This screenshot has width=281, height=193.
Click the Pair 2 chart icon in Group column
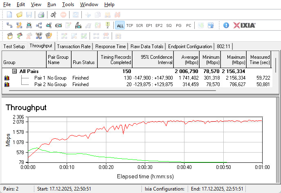click(7, 84)
